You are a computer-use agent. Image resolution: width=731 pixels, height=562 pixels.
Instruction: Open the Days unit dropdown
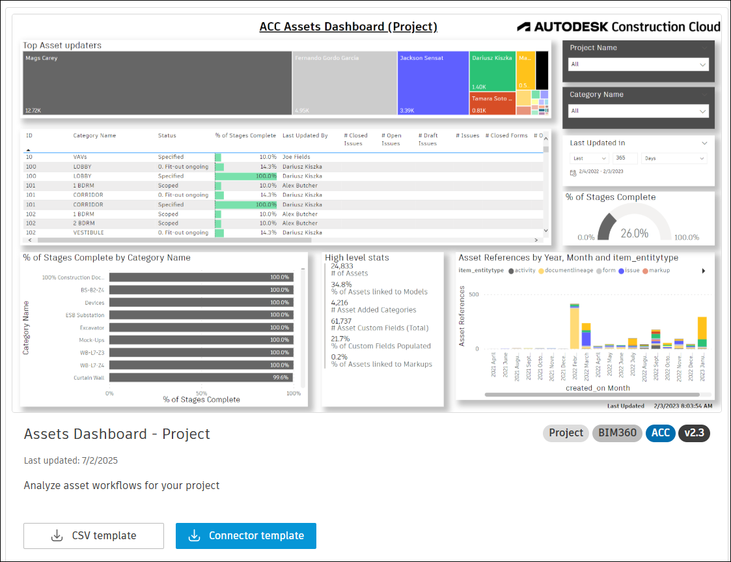674,159
